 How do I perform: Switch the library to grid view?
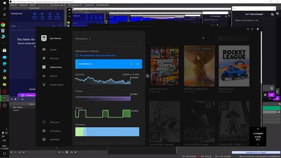203,38
